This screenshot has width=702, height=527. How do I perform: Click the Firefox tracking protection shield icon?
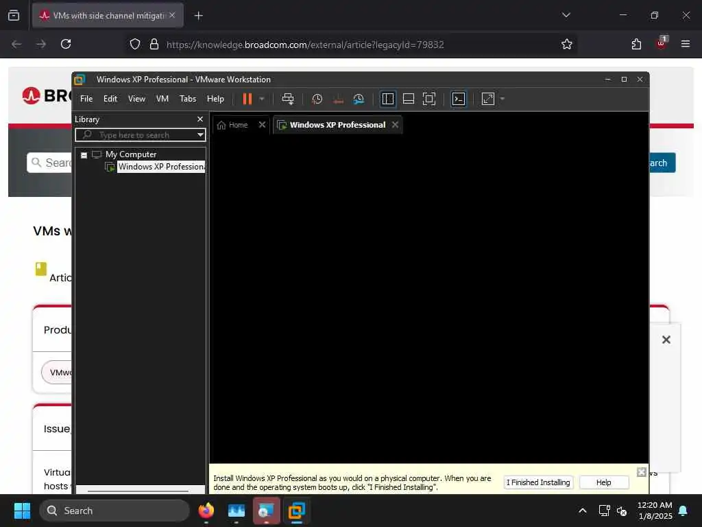(135, 44)
